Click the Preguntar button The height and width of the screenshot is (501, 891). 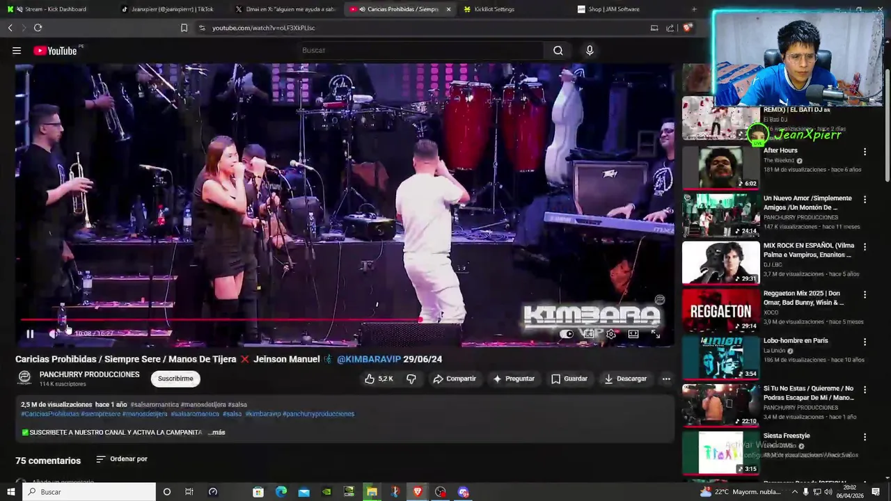(x=514, y=379)
